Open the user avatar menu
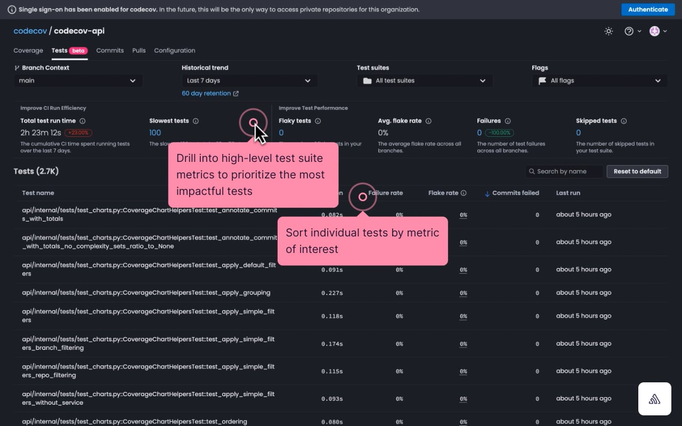Screen dimensions: 682x426 (659, 31)
